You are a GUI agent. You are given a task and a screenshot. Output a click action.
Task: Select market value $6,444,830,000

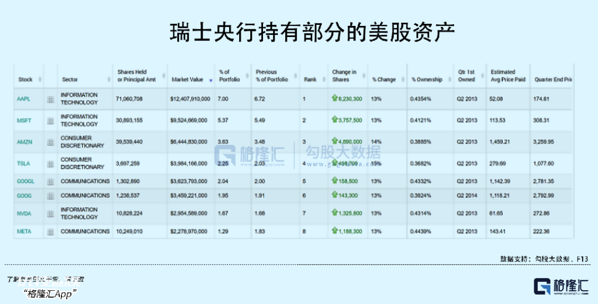pos(189,142)
